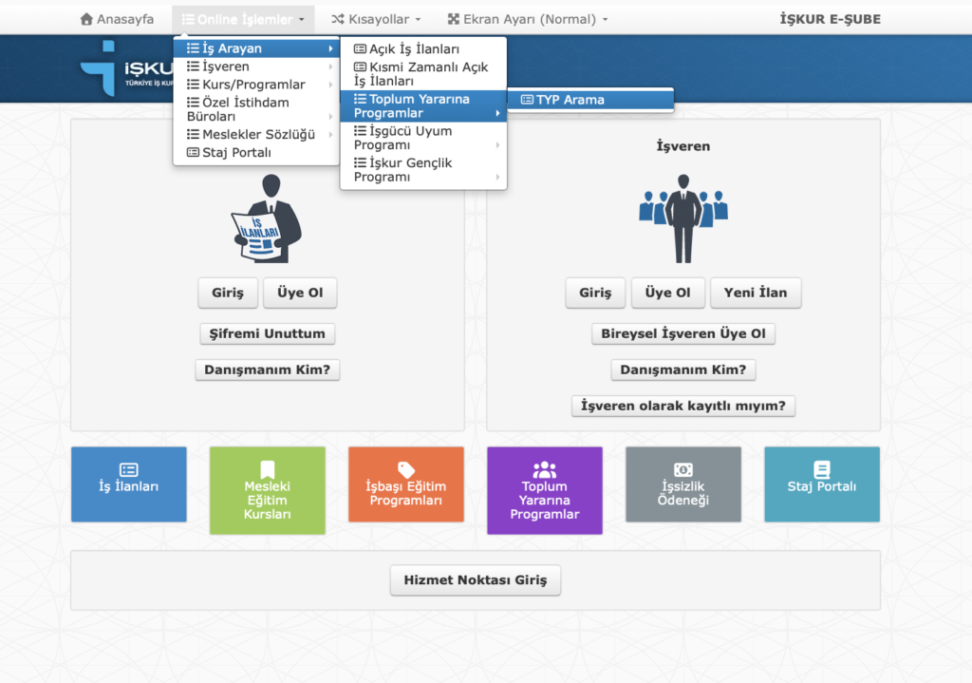
Task: Open the gray İşsizlik Ödeneği tile
Action: pyautogui.click(x=682, y=484)
